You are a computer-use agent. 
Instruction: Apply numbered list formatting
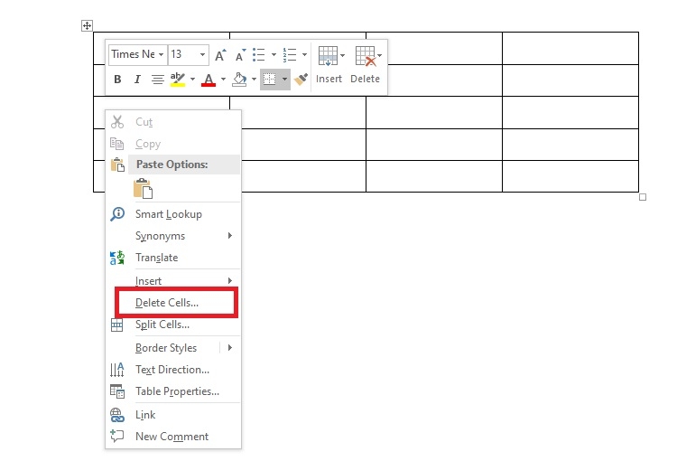[289, 55]
